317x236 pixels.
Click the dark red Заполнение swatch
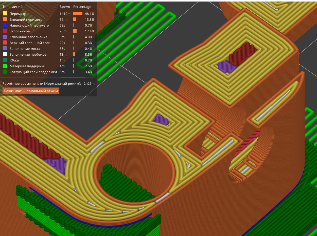[5, 31]
